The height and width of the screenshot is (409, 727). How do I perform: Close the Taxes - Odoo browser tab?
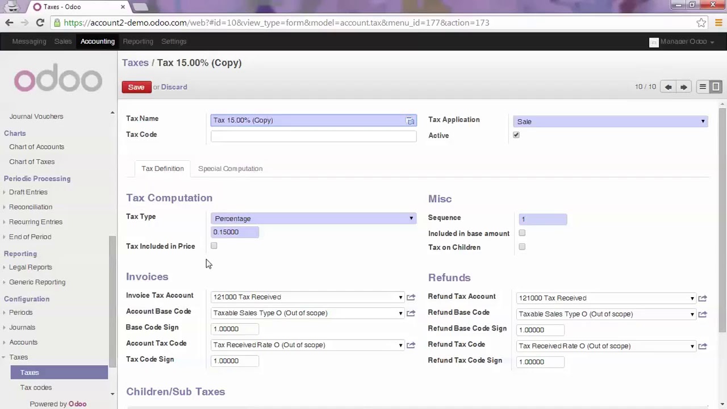[x=123, y=7]
